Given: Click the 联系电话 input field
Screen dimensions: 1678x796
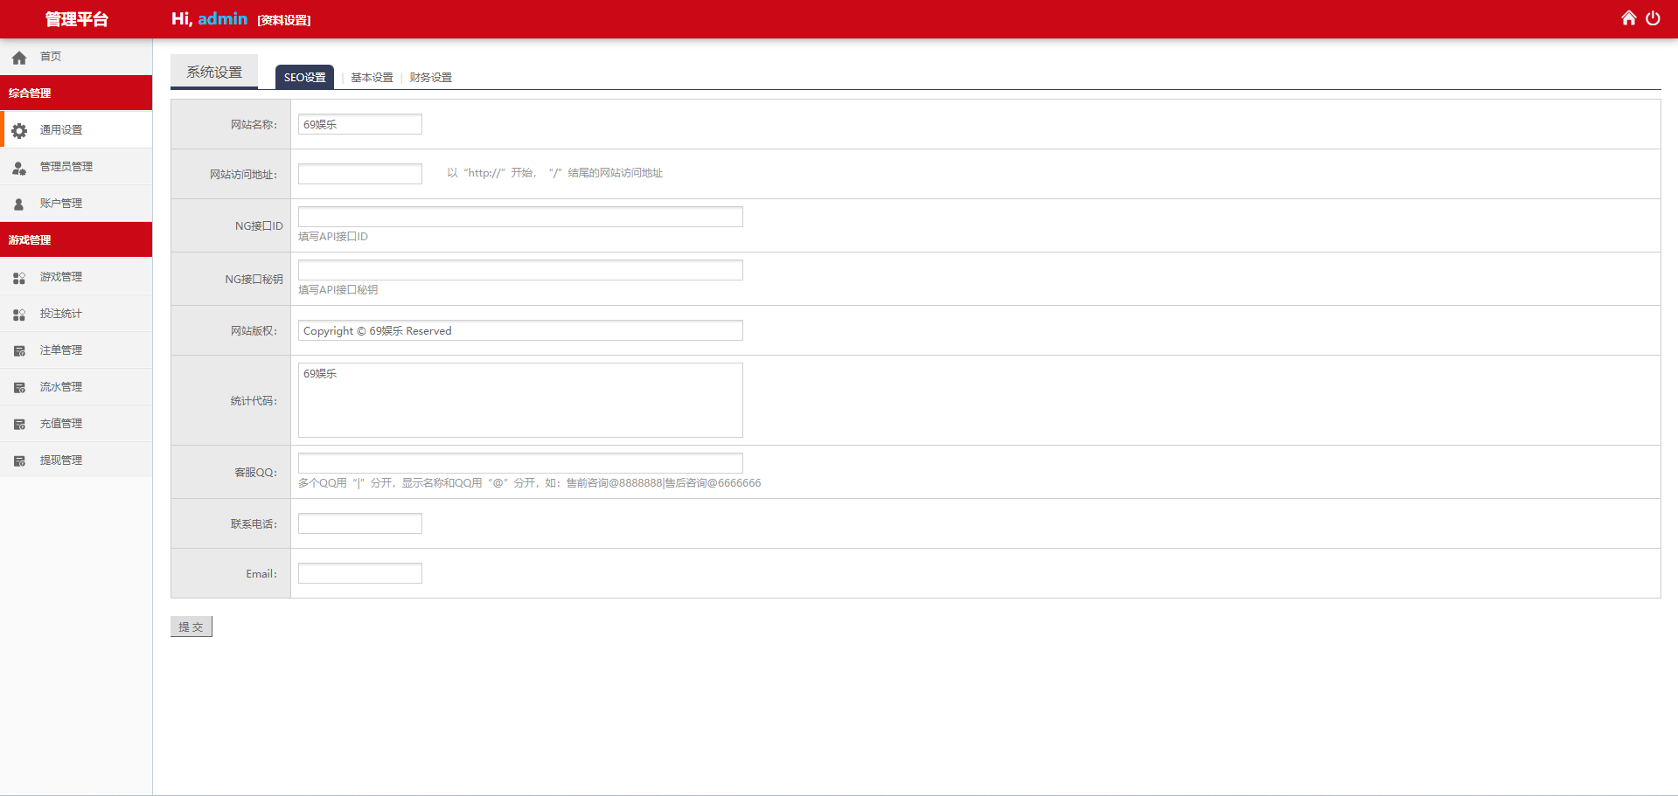Looking at the screenshot, I should pos(360,523).
